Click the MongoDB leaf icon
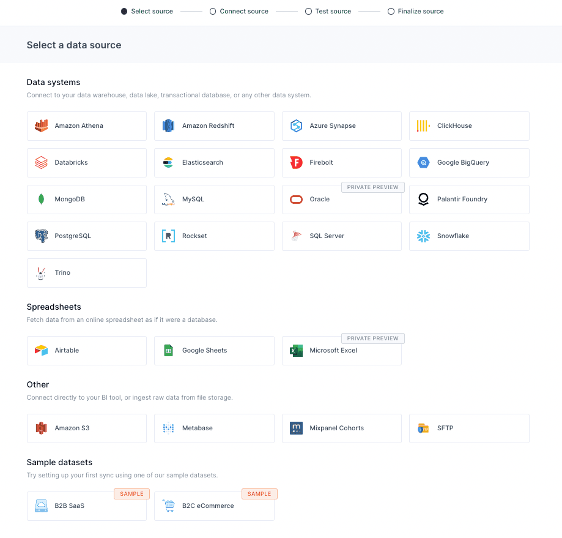The height and width of the screenshot is (538, 562). pyautogui.click(x=41, y=200)
